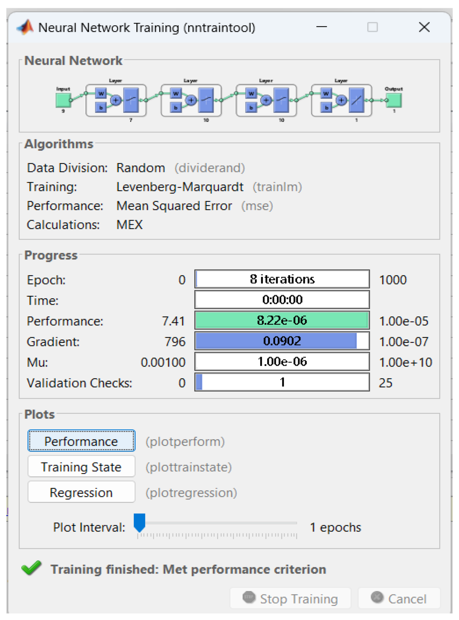Click the linear transfer function block in last layer
This screenshot has height=620, width=459.
(x=356, y=100)
